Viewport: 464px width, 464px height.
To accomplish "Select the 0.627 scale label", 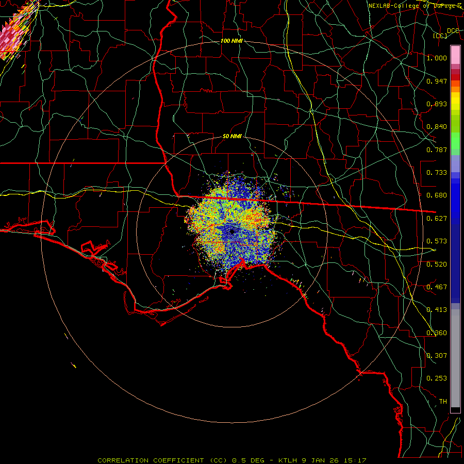I will [x=437, y=218].
